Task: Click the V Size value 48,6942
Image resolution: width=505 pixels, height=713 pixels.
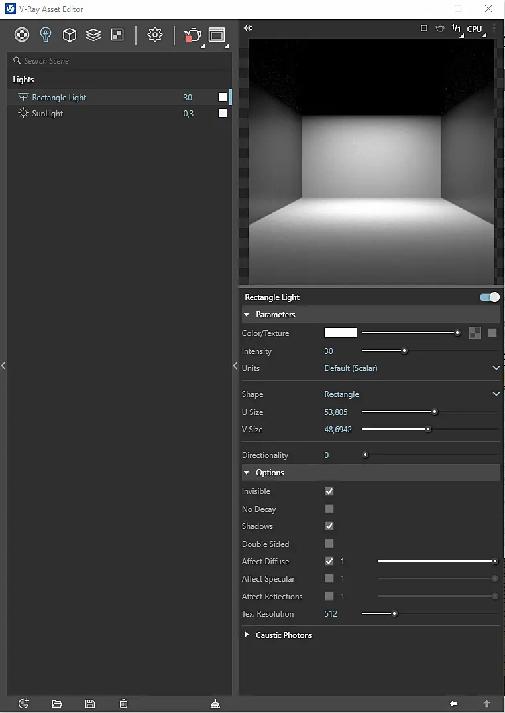Action: [x=338, y=430]
